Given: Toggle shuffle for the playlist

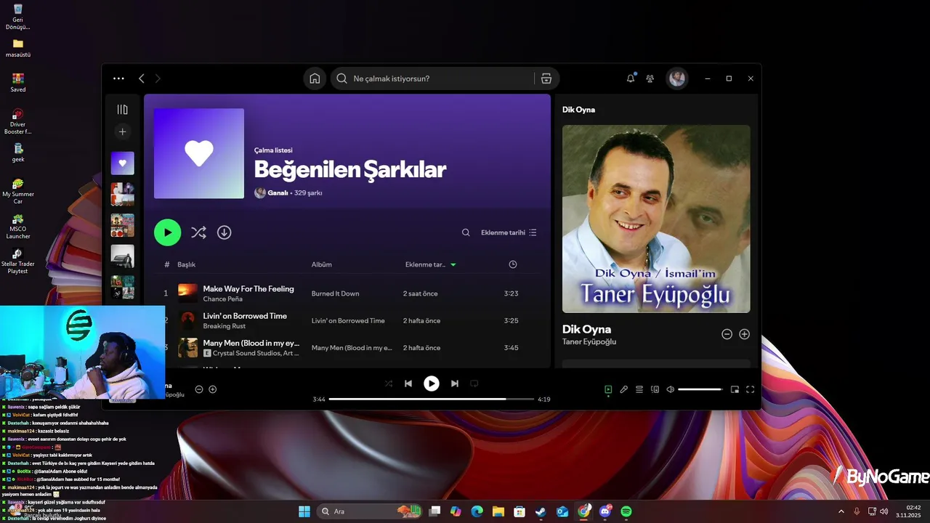Looking at the screenshot, I should (198, 232).
